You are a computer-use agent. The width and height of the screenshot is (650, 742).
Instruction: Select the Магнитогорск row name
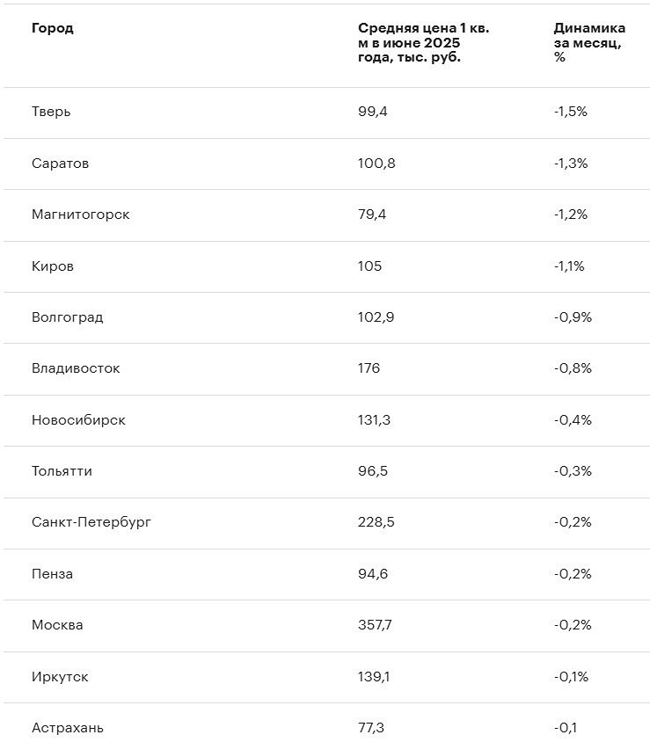(x=80, y=215)
